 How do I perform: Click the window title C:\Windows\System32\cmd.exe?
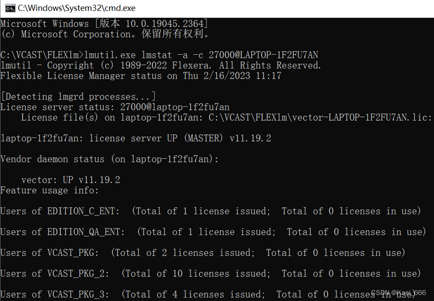click(x=77, y=8)
